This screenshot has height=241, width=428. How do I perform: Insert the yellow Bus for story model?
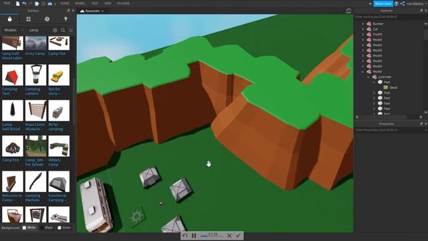[x=59, y=75]
